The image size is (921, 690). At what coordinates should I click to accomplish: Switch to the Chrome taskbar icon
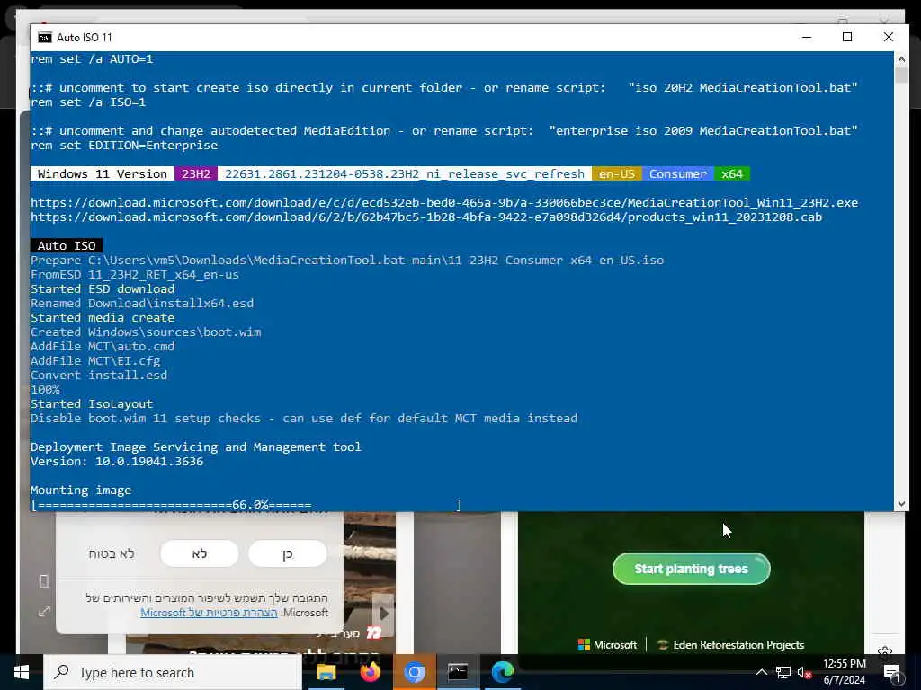[414, 672]
